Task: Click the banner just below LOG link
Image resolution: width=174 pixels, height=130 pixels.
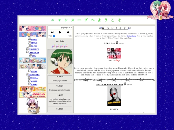Action: (33, 60)
